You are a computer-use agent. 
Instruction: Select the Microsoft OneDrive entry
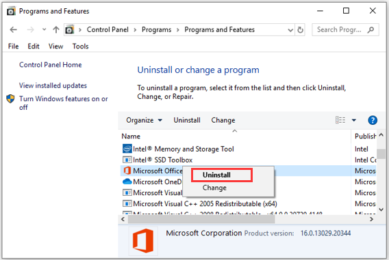[158, 182]
